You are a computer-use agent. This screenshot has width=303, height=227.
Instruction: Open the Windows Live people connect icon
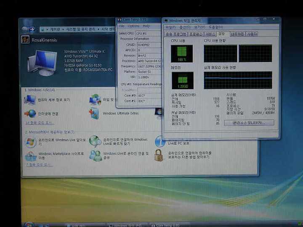pyautogui.click(x=96, y=156)
